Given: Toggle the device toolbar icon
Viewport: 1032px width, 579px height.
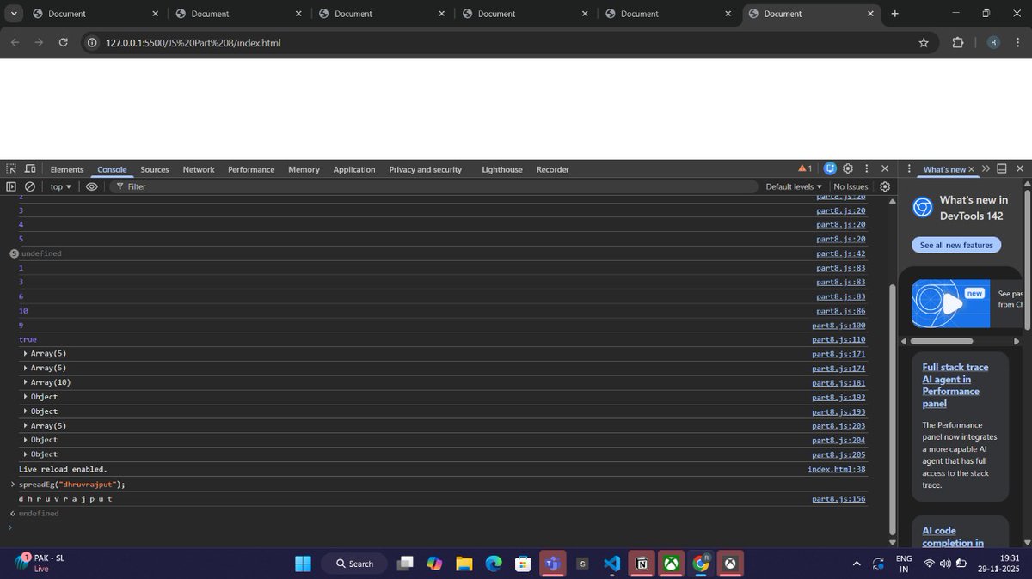Looking at the screenshot, I should tap(29, 168).
